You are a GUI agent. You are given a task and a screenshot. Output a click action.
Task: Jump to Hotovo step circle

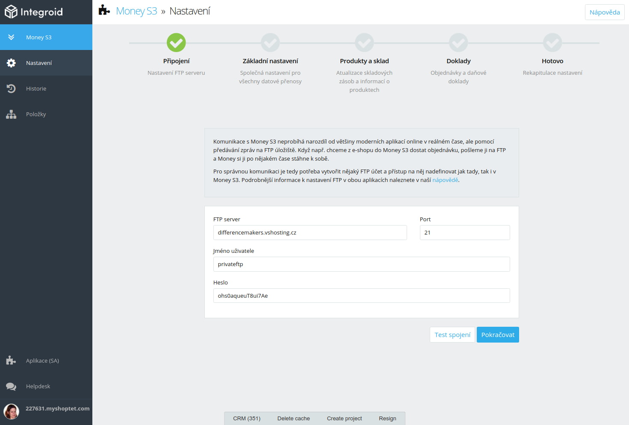(x=552, y=43)
